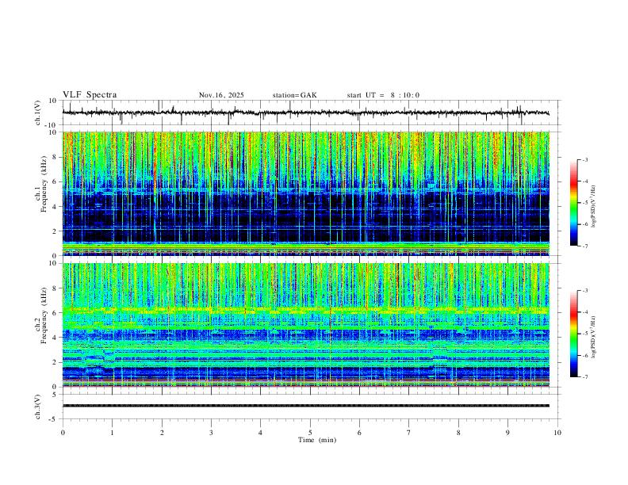Click the '-3' label on upper color scale
This screenshot has height=485, width=628.
pyautogui.click(x=584, y=159)
